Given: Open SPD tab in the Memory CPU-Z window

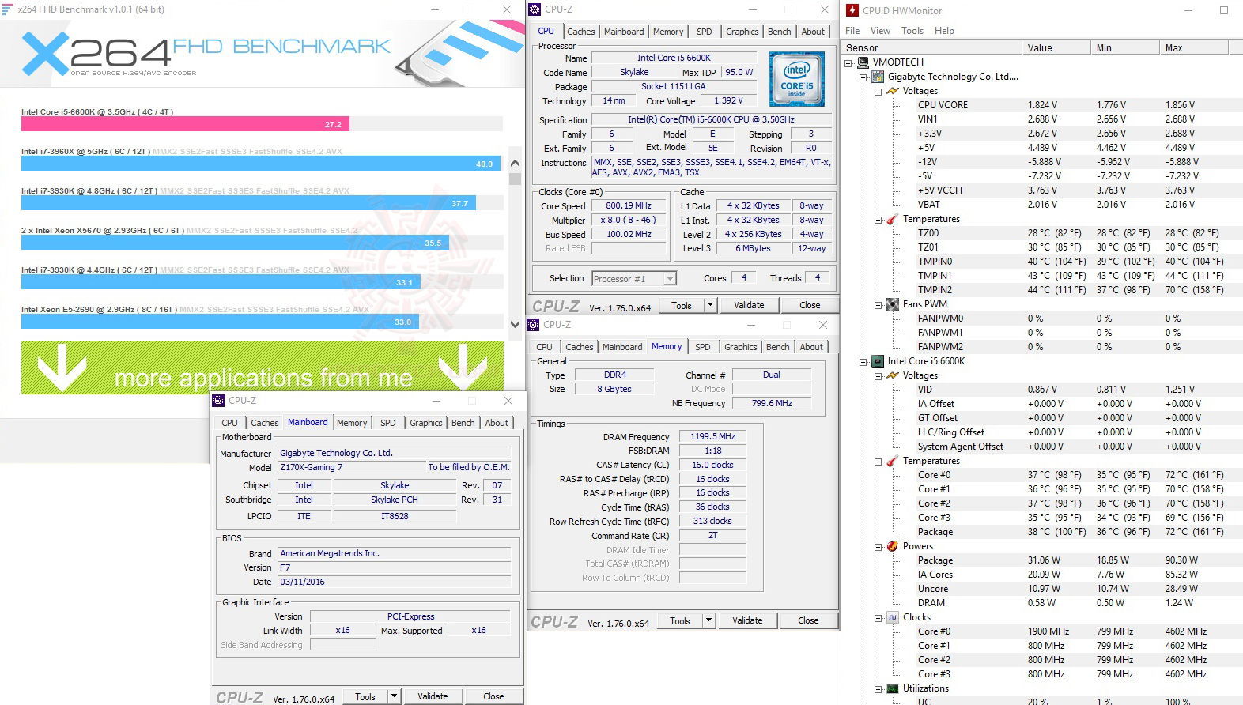Looking at the screenshot, I should point(702,347).
